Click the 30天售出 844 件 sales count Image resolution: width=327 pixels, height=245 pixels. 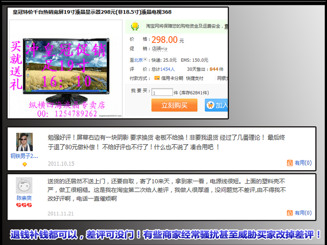click(205, 69)
